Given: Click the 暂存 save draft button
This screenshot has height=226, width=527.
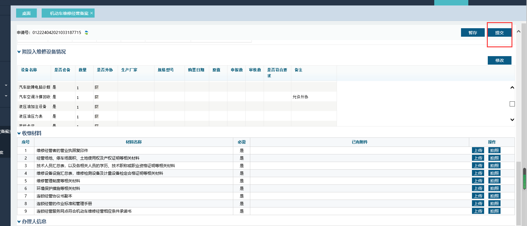Looking at the screenshot, I should pos(473,33).
